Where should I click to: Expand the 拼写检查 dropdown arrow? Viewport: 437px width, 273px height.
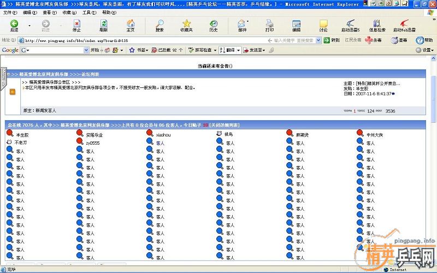(x=215, y=50)
